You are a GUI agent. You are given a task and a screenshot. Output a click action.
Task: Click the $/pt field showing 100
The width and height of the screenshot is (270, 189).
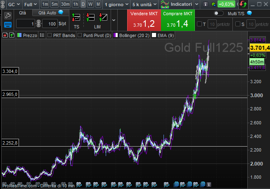tap(50, 24)
